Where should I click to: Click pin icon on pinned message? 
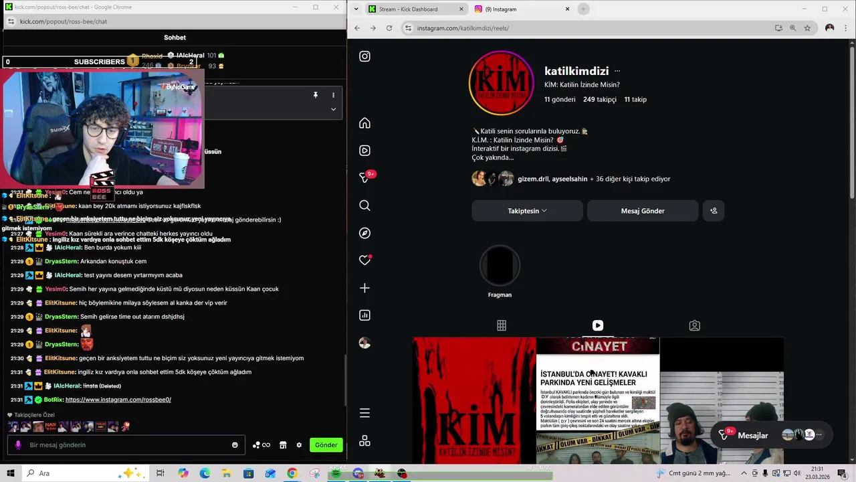coord(316,95)
